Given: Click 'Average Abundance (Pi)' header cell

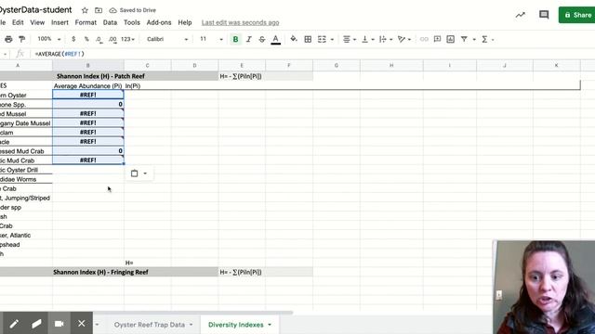Looking at the screenshot, I should click(88, 86).
